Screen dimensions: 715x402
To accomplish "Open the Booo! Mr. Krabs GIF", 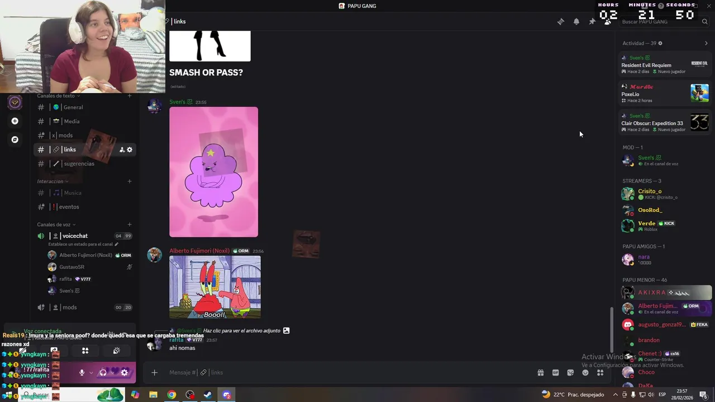I will (215, 288).
